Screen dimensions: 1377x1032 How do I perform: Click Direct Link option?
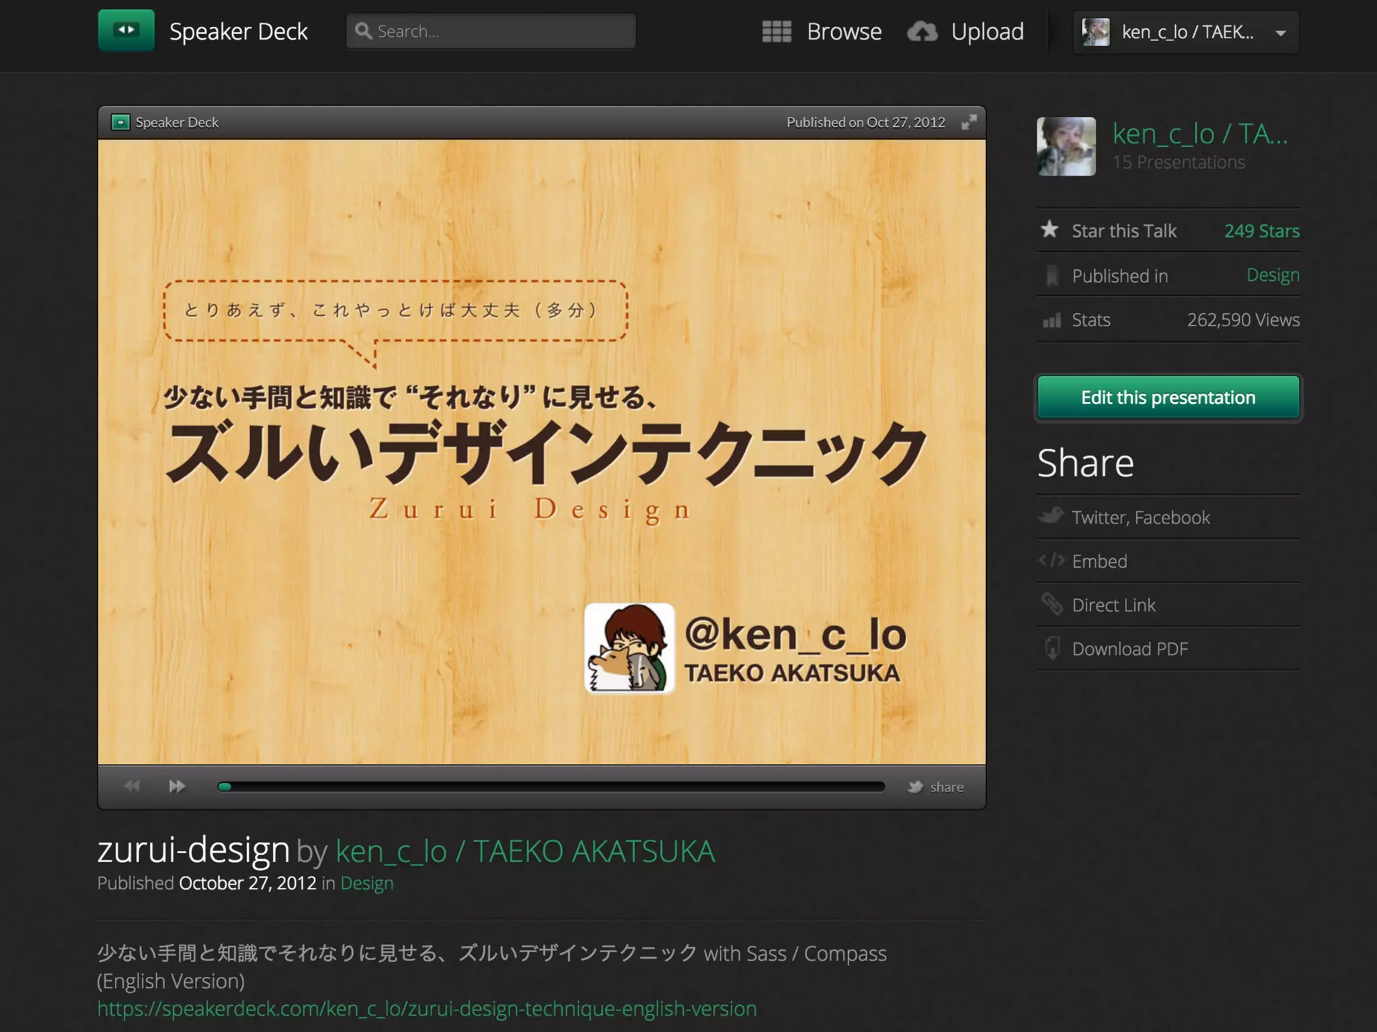[x=1113, y=605]
